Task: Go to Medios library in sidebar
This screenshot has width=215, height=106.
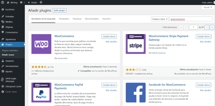Action: [x=9, y=22]
